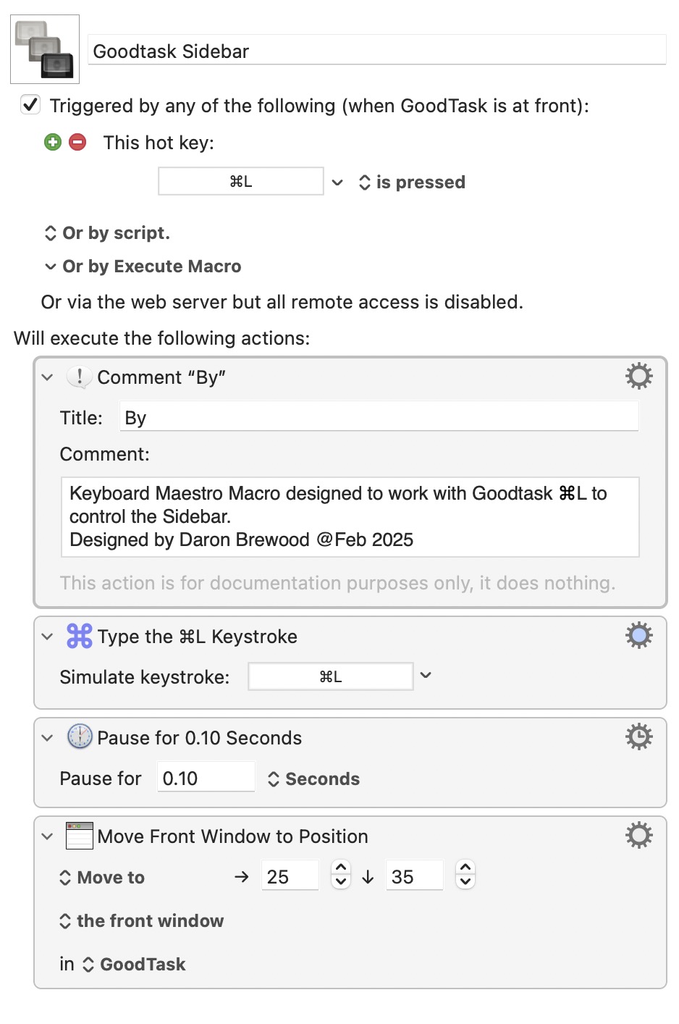
Task: Open the "Or by script." popup menu
Action: pos(107,233)
